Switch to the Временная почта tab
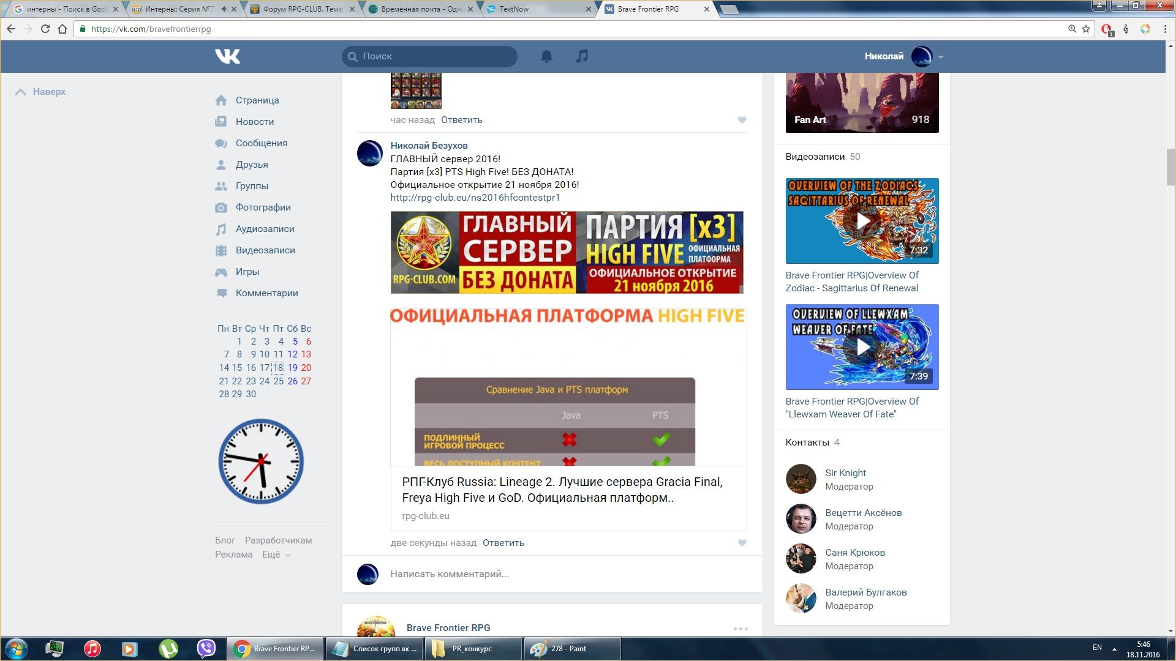 pyautogui.click(x=420, y=9)
